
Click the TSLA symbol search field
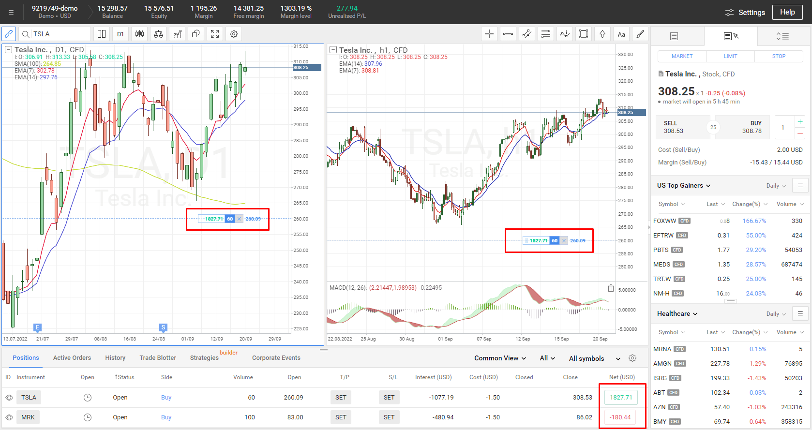(55, 34)
